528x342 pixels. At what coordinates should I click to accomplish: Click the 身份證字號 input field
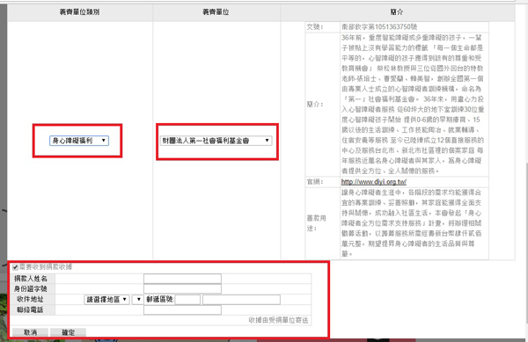(182, 288)
